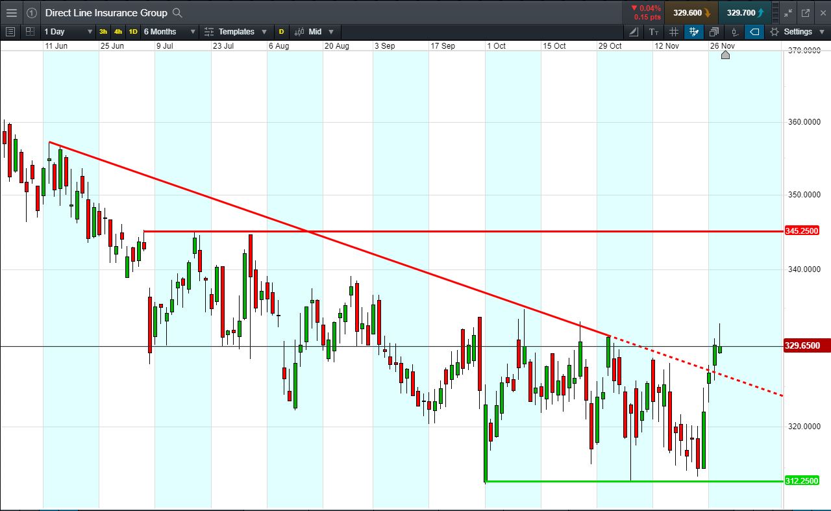This screenshot has height=511, width=831.
Task: Click the grey marker under 26 Nov
Action: coord(725,55)
